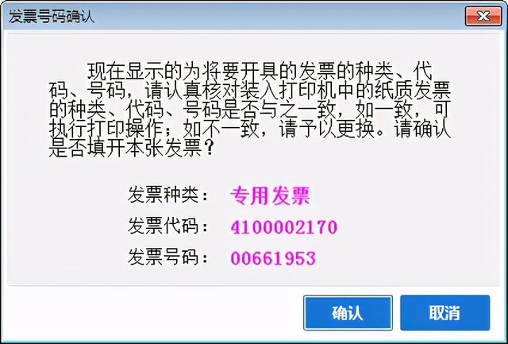
Task: Click the question 是否填开本张发票?
Action: coord(131,149)
